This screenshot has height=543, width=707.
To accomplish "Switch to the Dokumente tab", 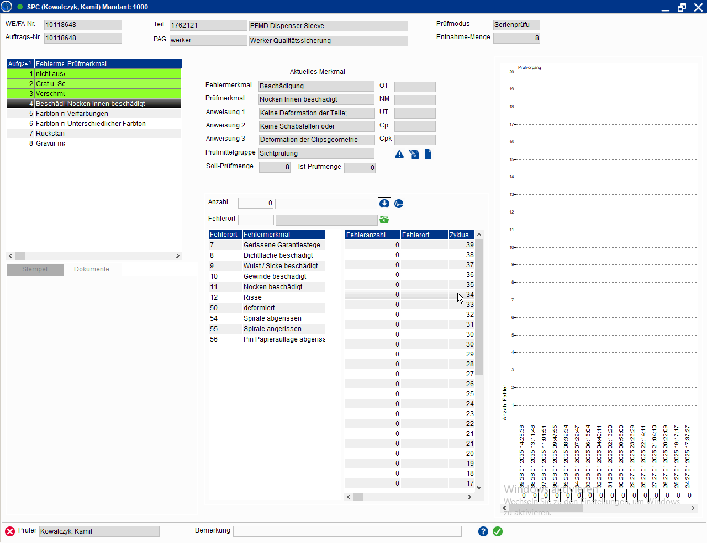I will [x=92, y=269].
